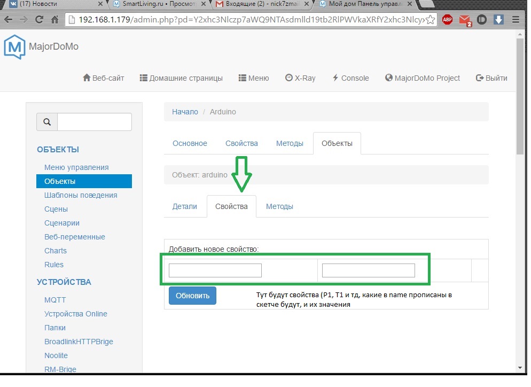
Task: Open Charts in sidebar
Action: [x=56, y=251]
